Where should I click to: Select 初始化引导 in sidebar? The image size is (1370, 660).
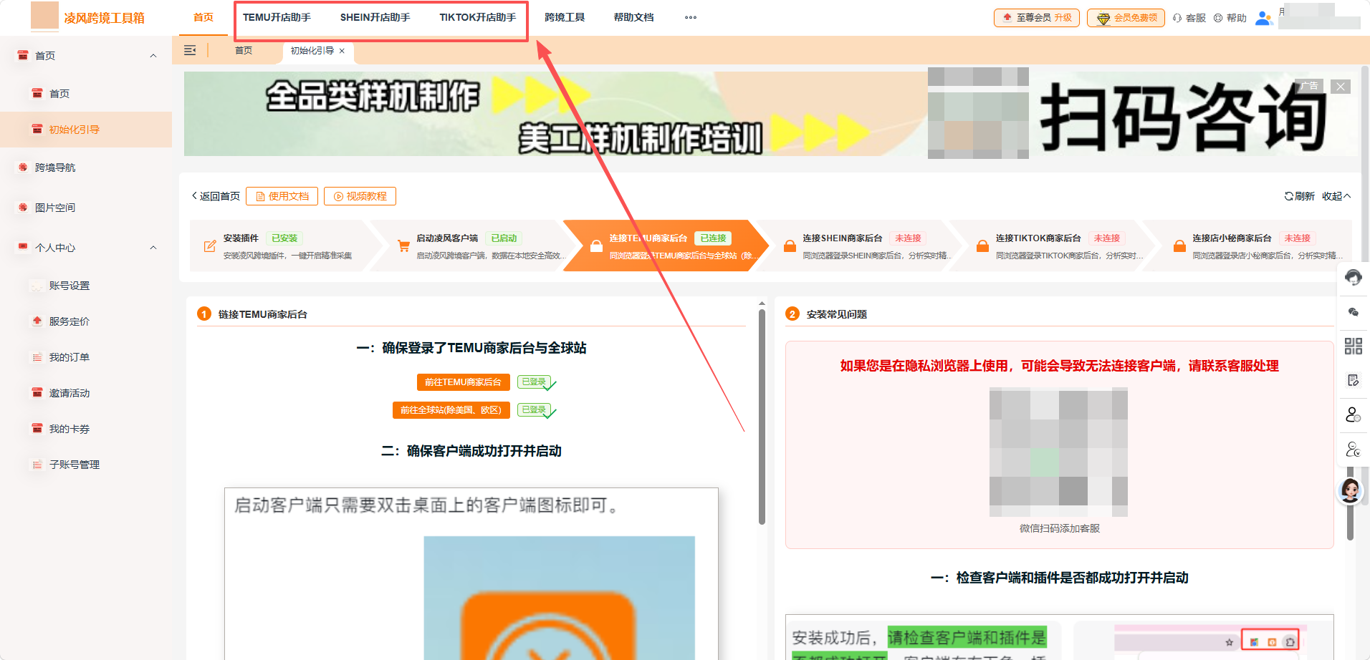tap(86, 130)
